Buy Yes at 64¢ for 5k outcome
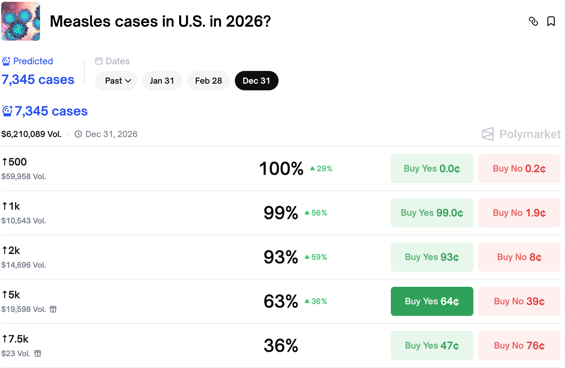Image resolution: width=565 pixels, height=368 pixels. coord(432,301)
